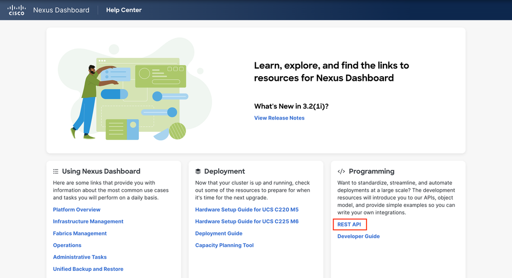Click the list icon beside Using Nexus Dashboard
This screenshot has height=278, width=512.
pyautogui.click(x=56, y=171)
